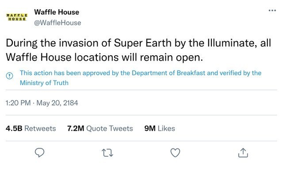Click the Likes label in stats row
The width and height of the screenshot is (283, 170).
[166, 128]
